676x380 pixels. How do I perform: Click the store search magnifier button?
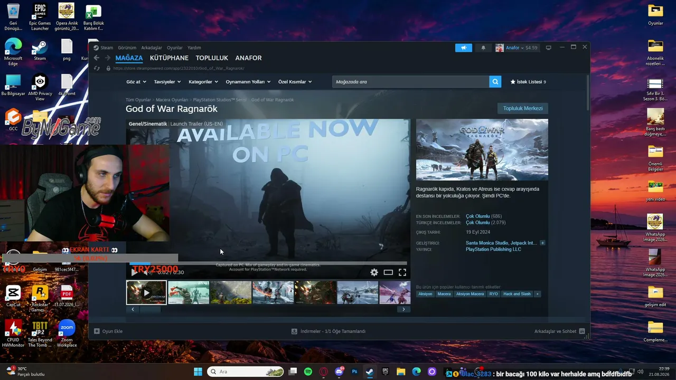coord(495,82)
